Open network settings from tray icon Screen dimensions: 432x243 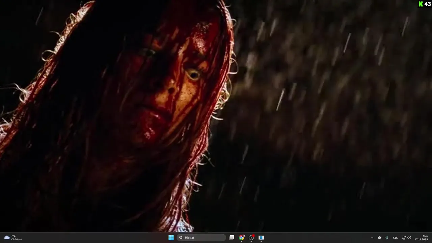404,238
